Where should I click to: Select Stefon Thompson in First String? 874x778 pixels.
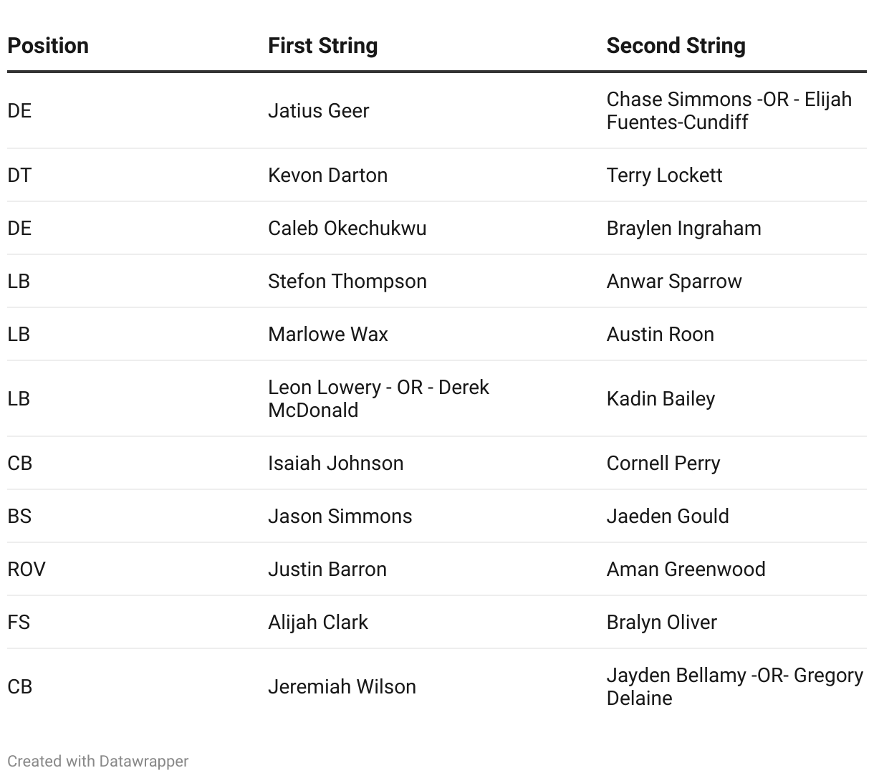[x=347, y=282]
